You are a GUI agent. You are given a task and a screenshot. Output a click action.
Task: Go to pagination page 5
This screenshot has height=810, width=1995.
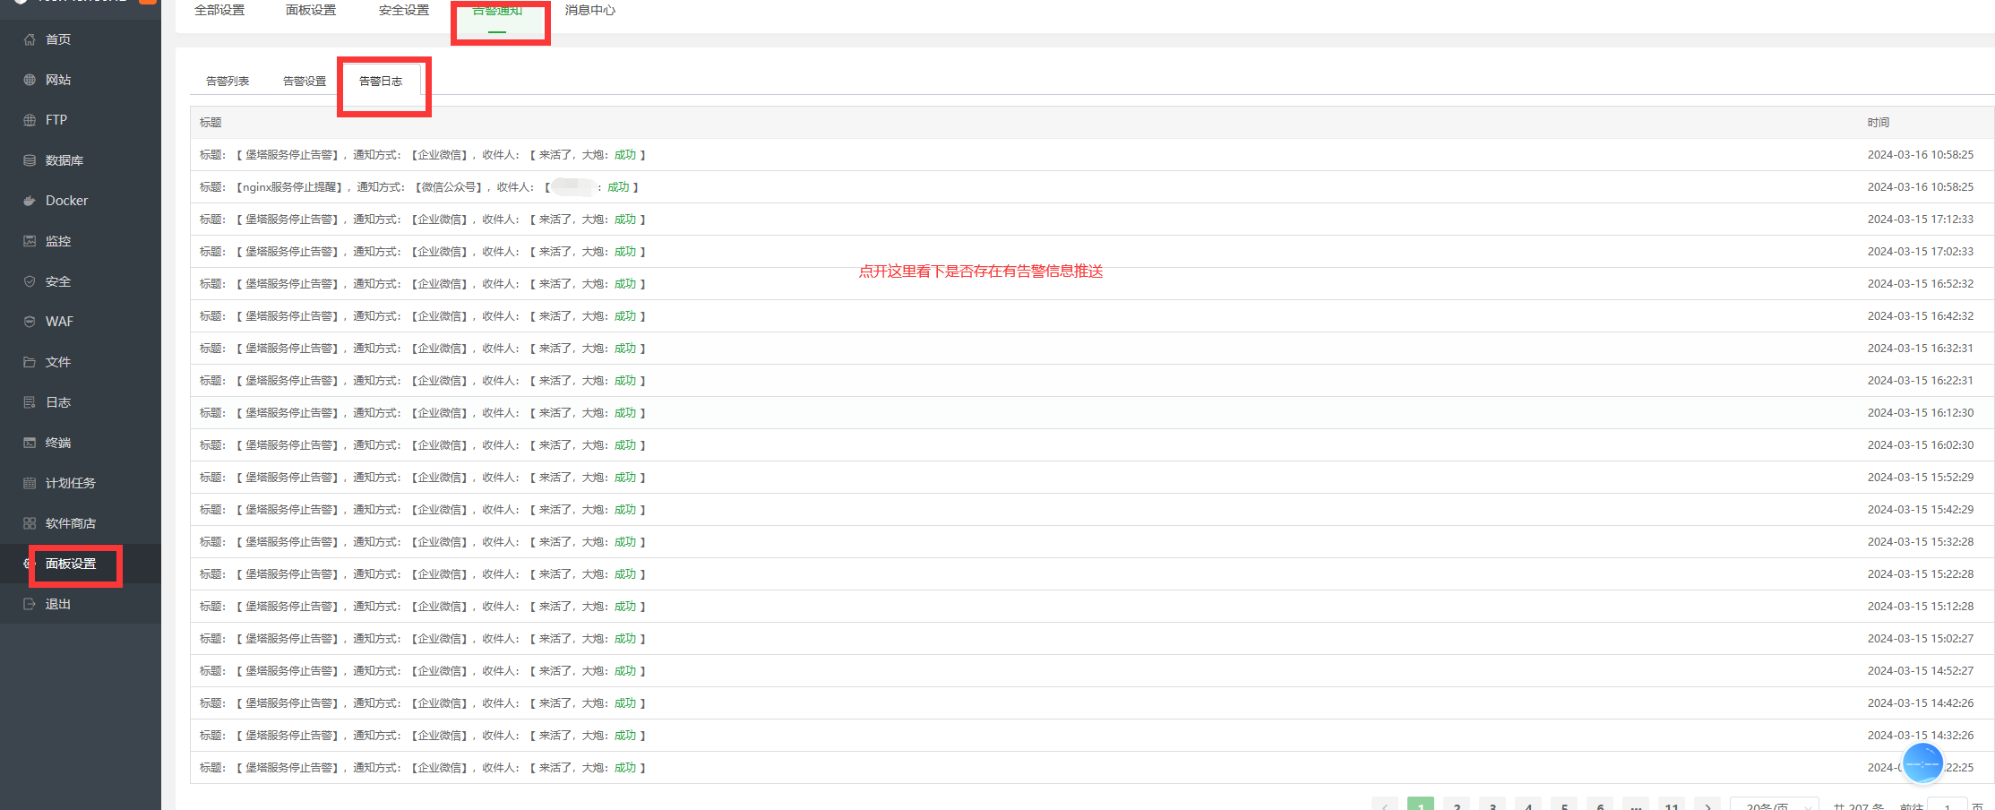tap(1564, 805)
